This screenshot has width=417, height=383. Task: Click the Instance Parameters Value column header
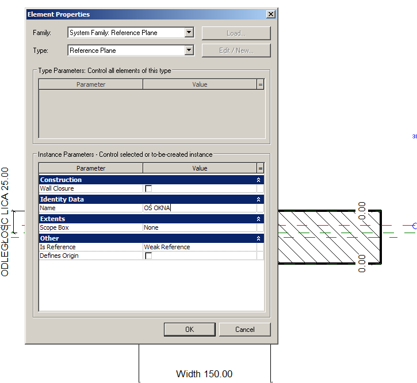click(200, 168)
